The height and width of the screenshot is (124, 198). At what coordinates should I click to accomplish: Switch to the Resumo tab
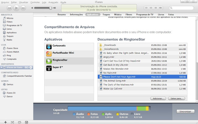[61, 14]
